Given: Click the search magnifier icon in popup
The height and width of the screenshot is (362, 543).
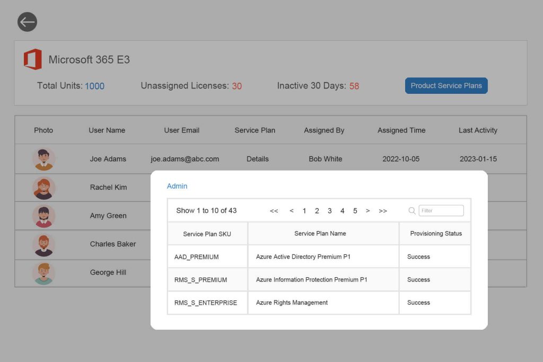Looking at the screenshot, I should click(411, 210).
